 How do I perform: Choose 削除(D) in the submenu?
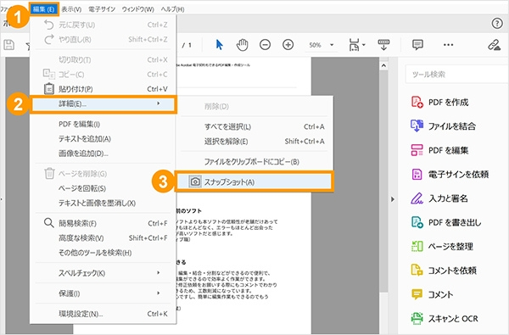click(255, 106)
